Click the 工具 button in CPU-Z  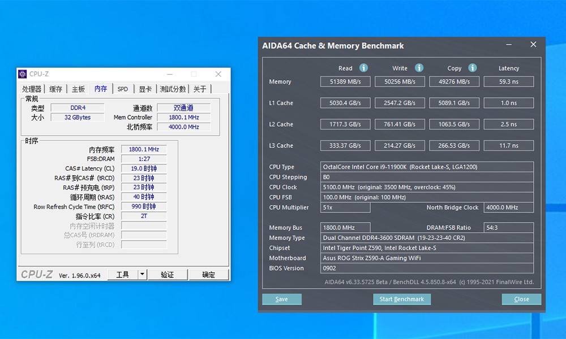click(123, 275)
